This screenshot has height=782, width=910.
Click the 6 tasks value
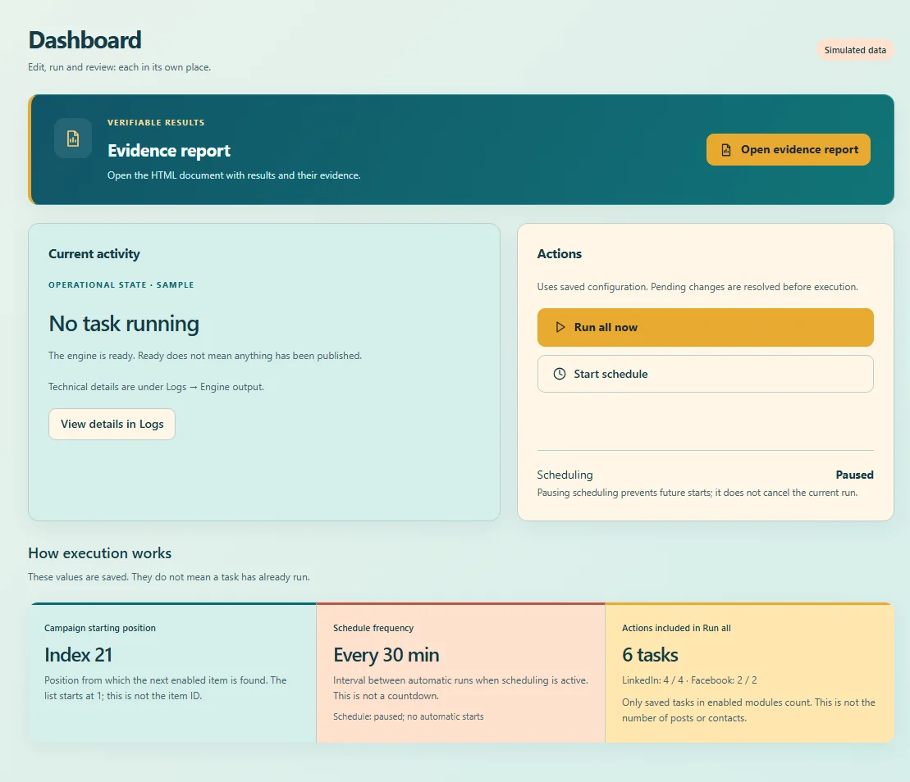pos(650,655)
